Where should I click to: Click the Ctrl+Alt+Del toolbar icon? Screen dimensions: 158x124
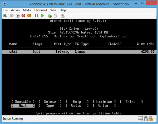point(5,16)
